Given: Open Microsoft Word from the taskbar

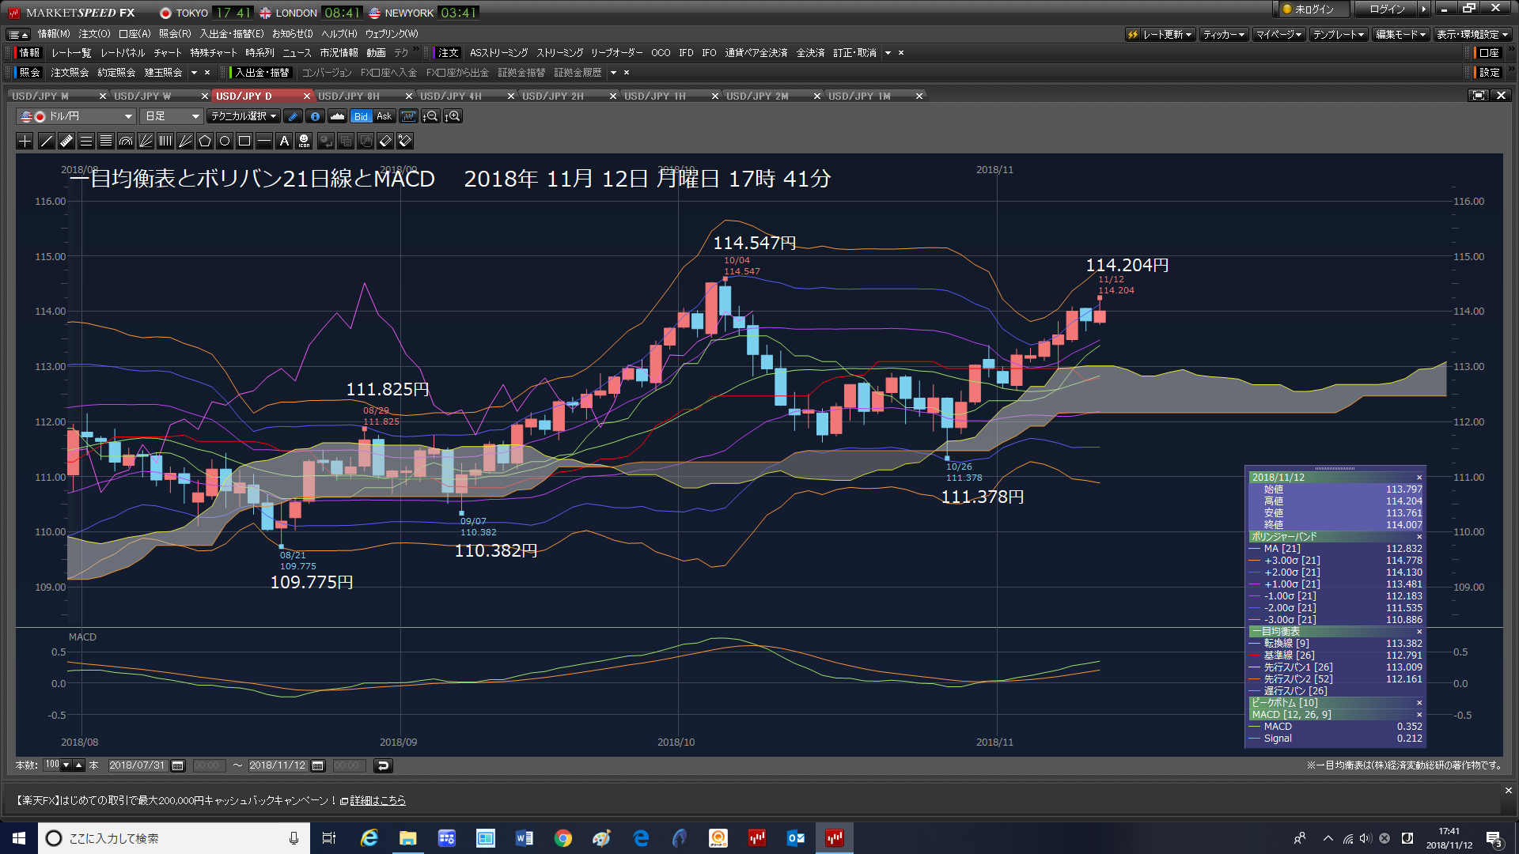Looking at the screenshot, I should [x=524, y=838].
